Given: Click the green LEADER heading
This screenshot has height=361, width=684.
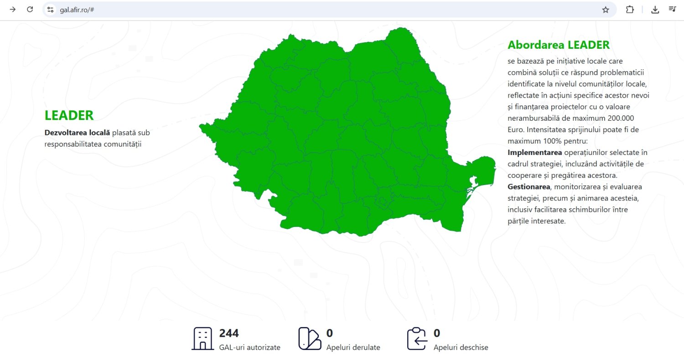Looking at the screenshot, I should 69,115.
